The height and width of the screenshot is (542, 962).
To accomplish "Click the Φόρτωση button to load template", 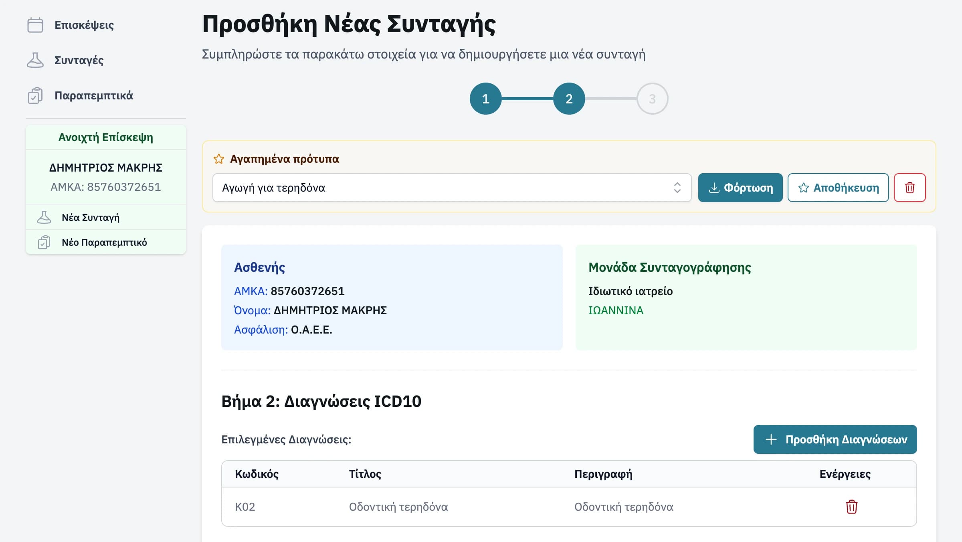I will pos(740,188).
